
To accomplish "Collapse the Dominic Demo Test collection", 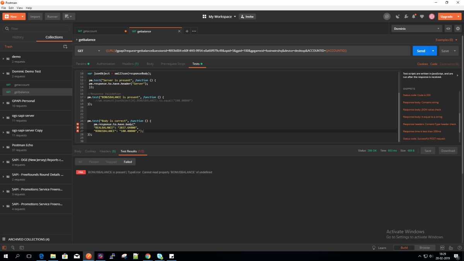I will (3, 73).
